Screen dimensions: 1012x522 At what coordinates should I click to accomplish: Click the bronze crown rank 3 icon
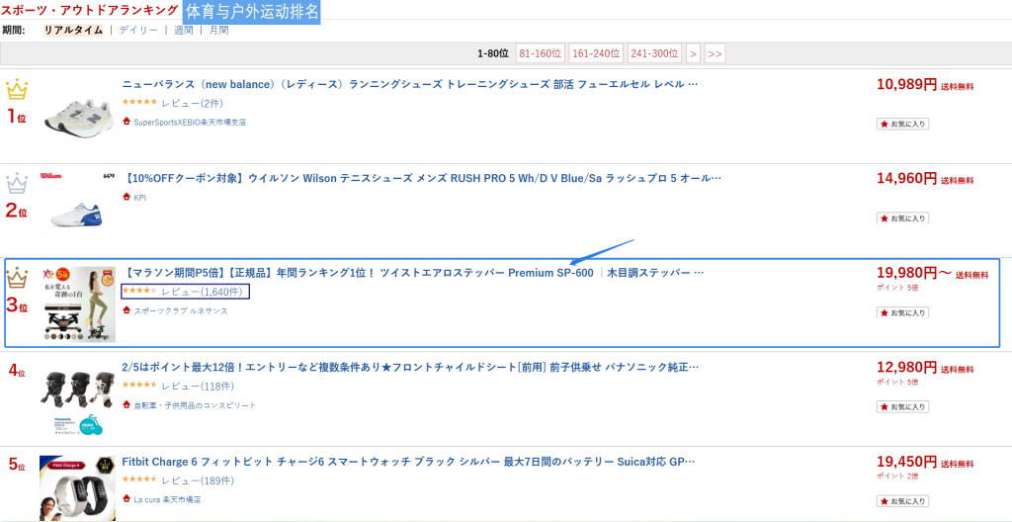[17, 278]
